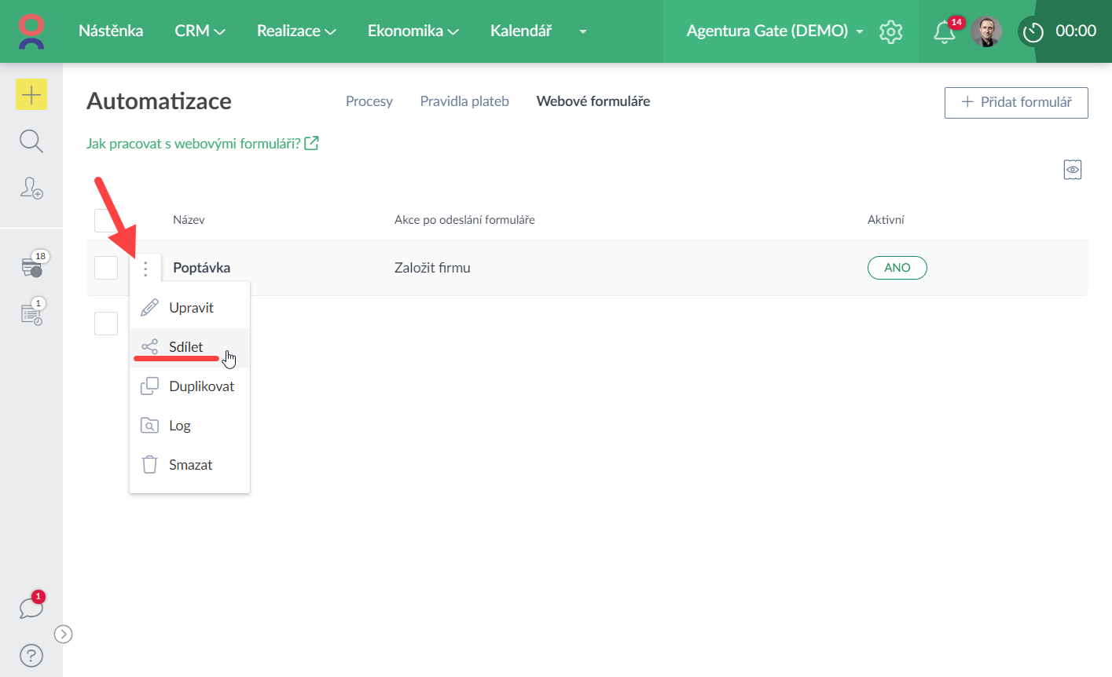Click the timer clock icon

point(1033,32)
